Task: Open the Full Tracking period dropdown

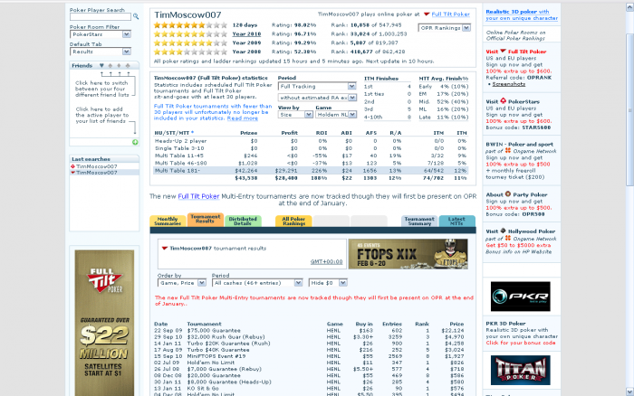Action: tap(317, 87)
